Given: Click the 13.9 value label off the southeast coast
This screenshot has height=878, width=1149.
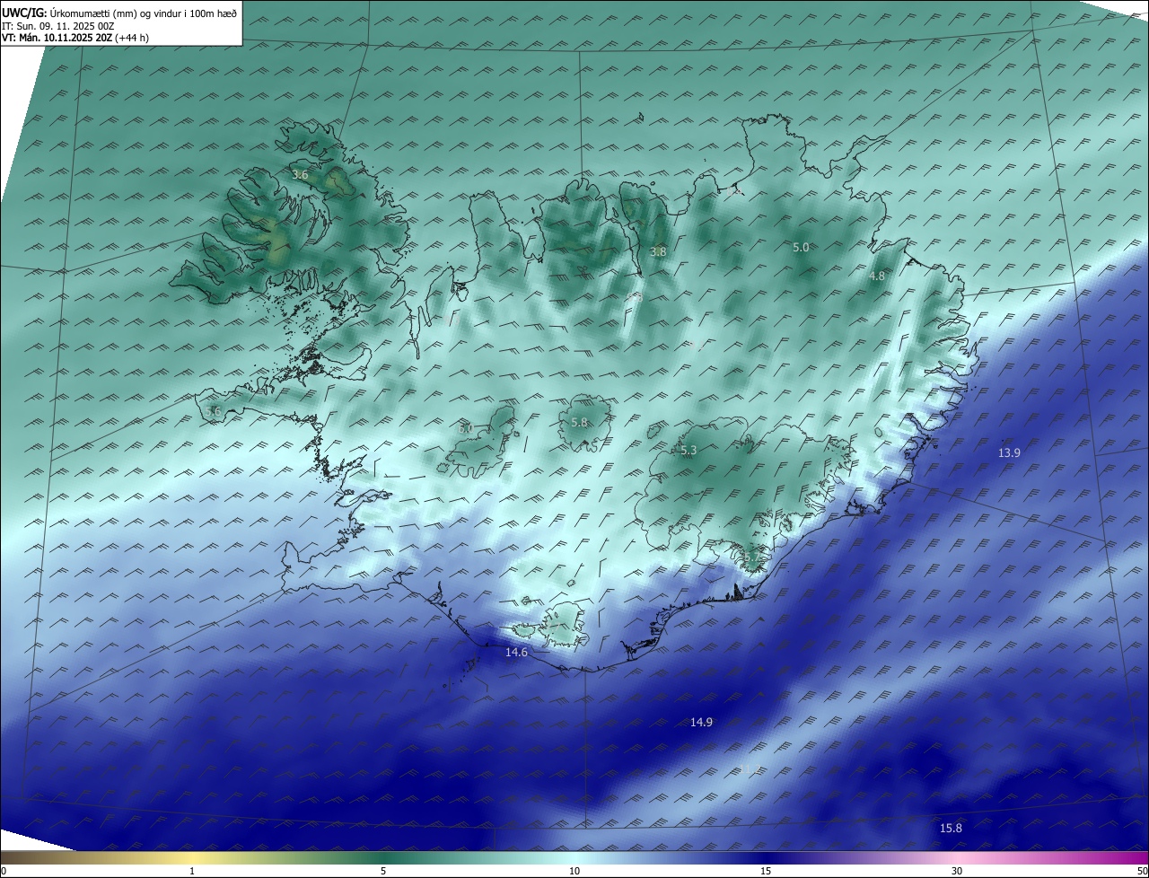Looking at the screenshot, I should (x=1009, y=453).
